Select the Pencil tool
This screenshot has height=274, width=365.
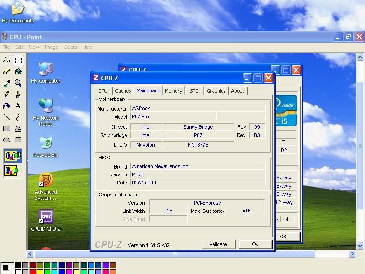pyautogui.click(x=7, y=94)
